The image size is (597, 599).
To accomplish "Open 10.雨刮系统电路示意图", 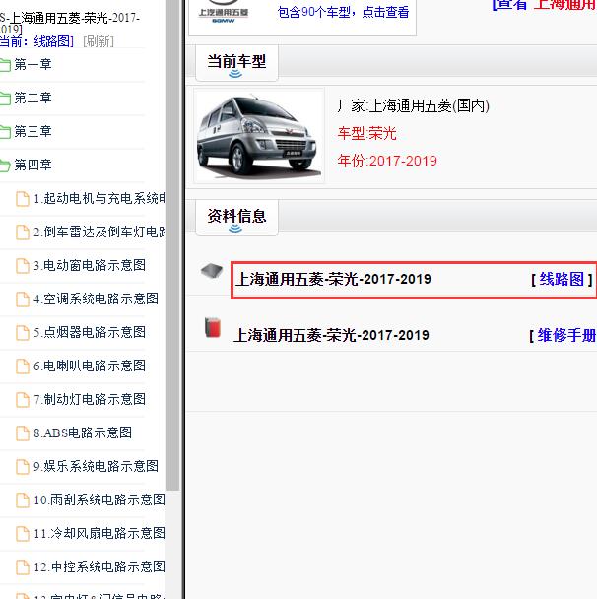I will click(99, 499).
